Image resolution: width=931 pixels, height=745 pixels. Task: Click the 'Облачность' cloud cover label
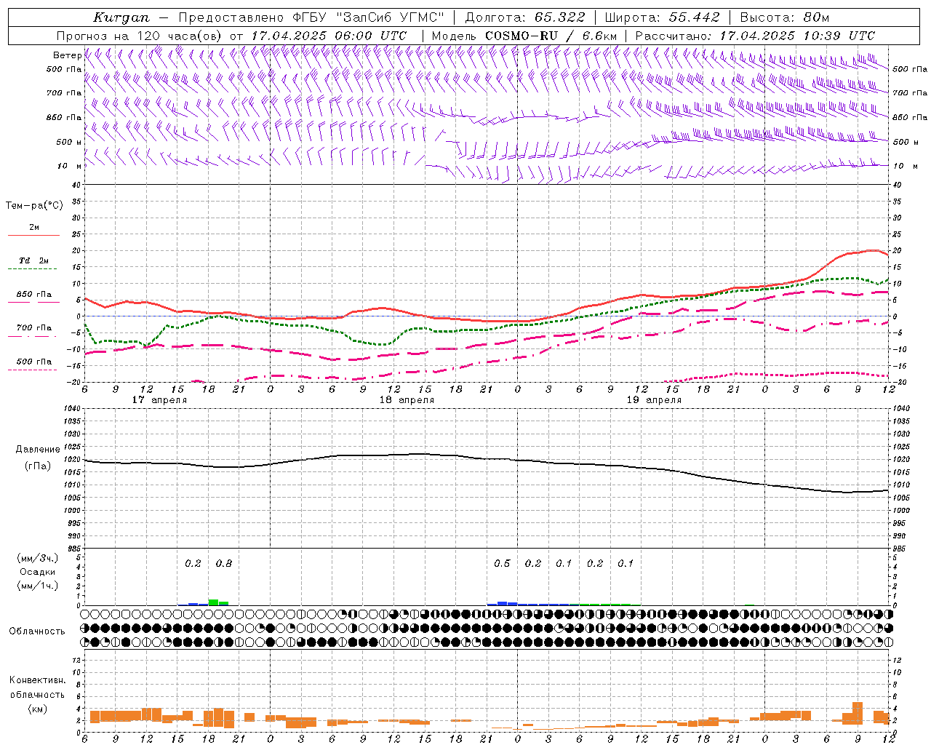[x=36, y=632]
